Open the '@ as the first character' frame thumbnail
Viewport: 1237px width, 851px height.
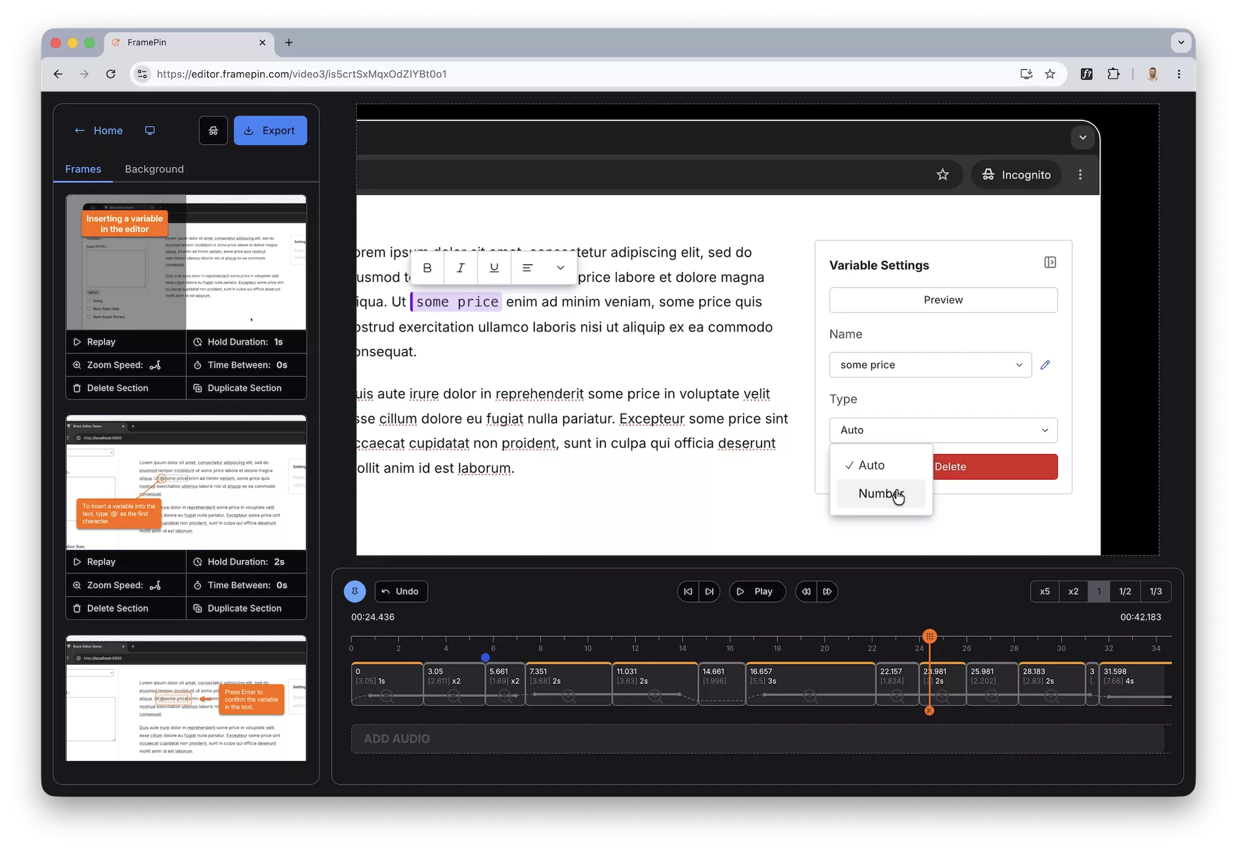coord(186,483)
